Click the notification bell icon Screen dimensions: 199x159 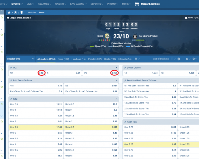coord(187,59)
